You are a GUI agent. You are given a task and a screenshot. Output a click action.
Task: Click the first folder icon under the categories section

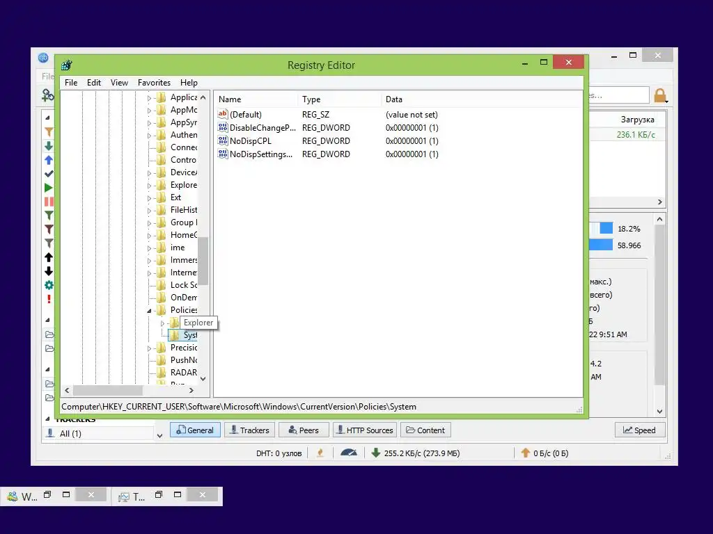pyautogui.click(x=49, y=334)
